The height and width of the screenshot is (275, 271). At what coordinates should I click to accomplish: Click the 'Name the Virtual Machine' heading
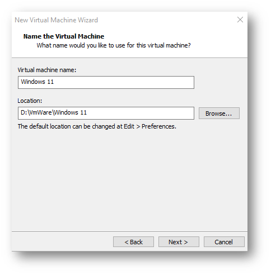pyautogui.click(x=64, y=36)
